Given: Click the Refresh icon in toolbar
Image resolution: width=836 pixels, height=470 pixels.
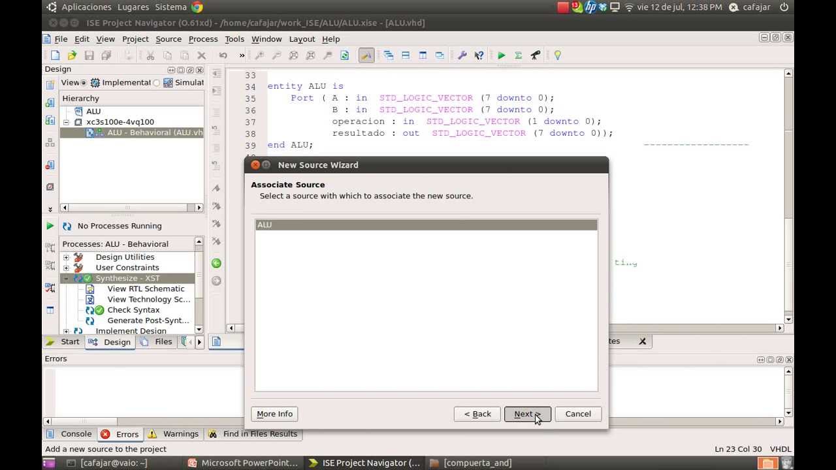Looking at the screenshot, I should 344,55.
